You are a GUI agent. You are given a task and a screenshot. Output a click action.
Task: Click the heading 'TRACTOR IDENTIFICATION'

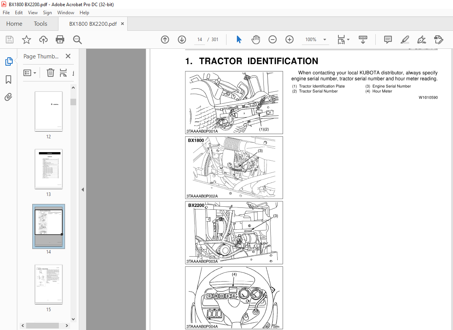[x=258, y=61]
